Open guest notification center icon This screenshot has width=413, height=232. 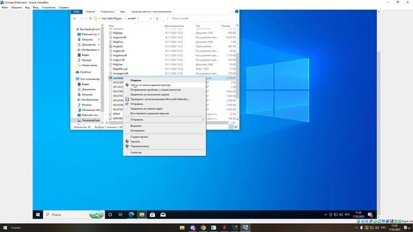[370, 215]
